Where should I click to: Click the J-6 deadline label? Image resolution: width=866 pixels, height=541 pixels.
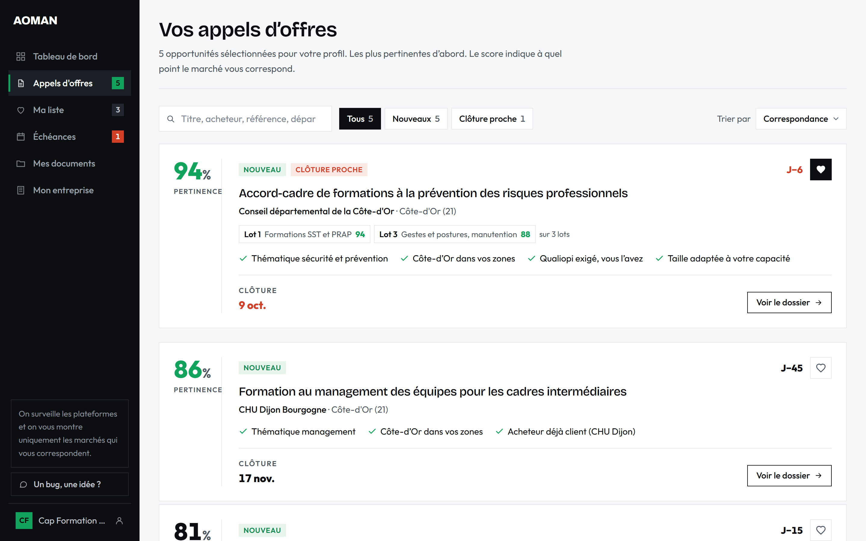794,170
